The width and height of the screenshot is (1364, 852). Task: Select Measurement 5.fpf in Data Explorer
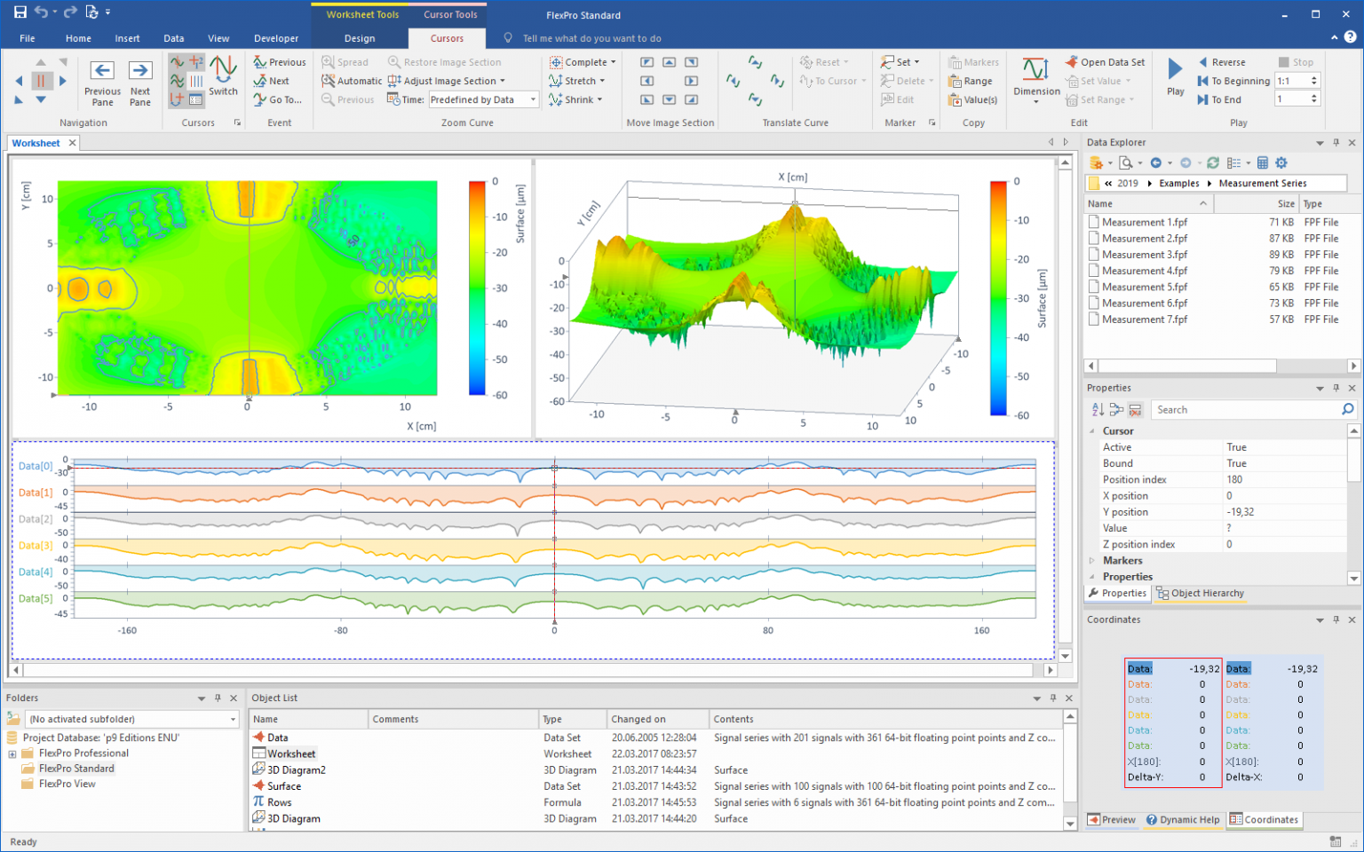[1146, 286]
